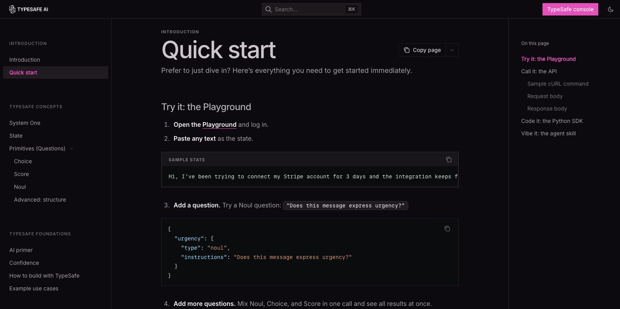The width and height of the screenshot is (620, 309).
Task: Open the Playground link
Action: coord(219,124)
